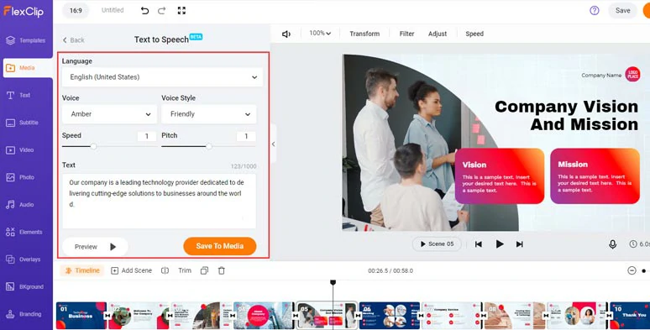
Task: Play the video preview
Action: (x=500, y=244)
